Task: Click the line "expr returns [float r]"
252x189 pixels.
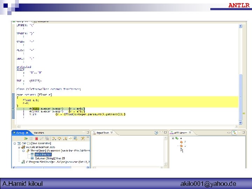Action: [x=34, y=94]
